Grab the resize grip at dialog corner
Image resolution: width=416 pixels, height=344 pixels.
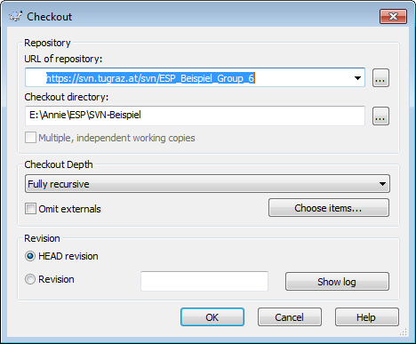tap(403, 332)
